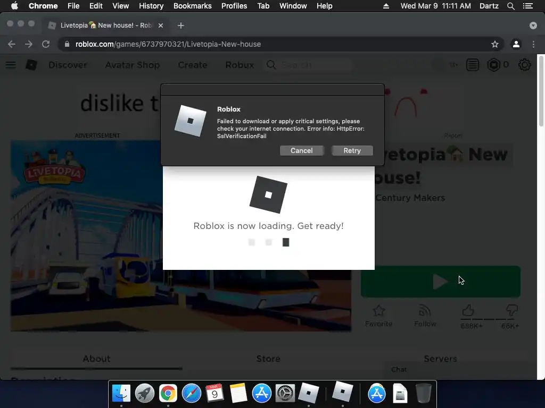Open the Notification Center list icon

coord(528,6)
